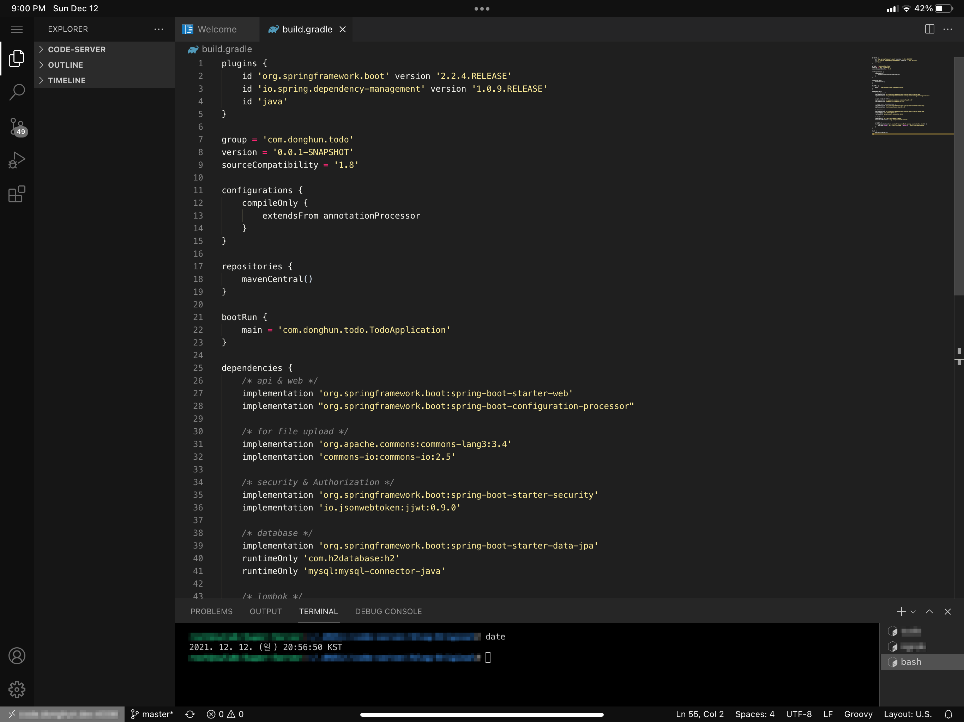Change end of line sequence LF
964x722 pixels.
(x=828, y=714)
